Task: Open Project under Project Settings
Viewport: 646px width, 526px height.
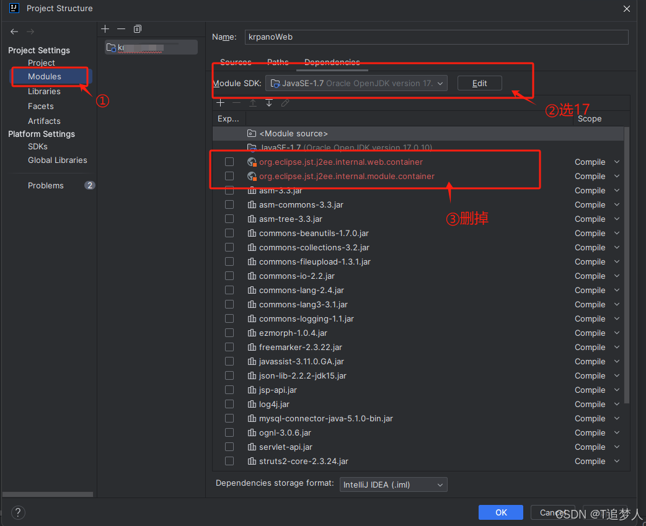Action: pos(41,63)
